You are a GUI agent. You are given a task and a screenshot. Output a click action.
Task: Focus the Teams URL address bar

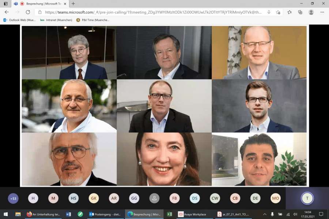(153, 12)
